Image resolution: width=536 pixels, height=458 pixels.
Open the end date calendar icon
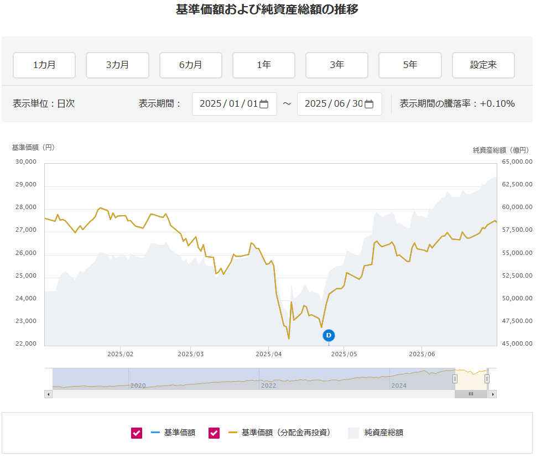pyautogui.click(x=369, y=104)
